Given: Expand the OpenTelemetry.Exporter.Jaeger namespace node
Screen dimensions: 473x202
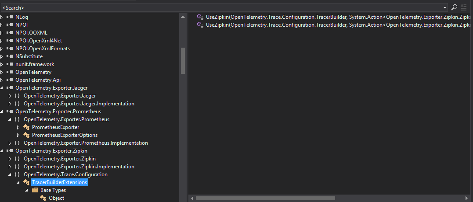Looking at the screenshot, I should click(x=10, y=96).
